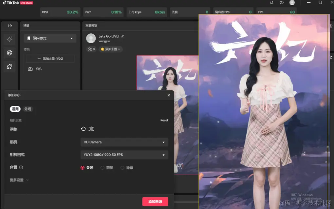The image size is (334, 209).
Task: Select the 相机 source row
Action: point(50,69)
